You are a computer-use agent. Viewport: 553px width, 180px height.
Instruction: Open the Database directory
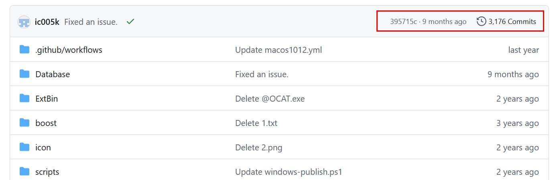53,74
